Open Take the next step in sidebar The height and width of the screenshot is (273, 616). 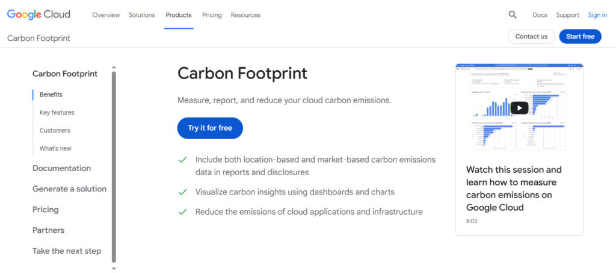(x=67, y=251)
